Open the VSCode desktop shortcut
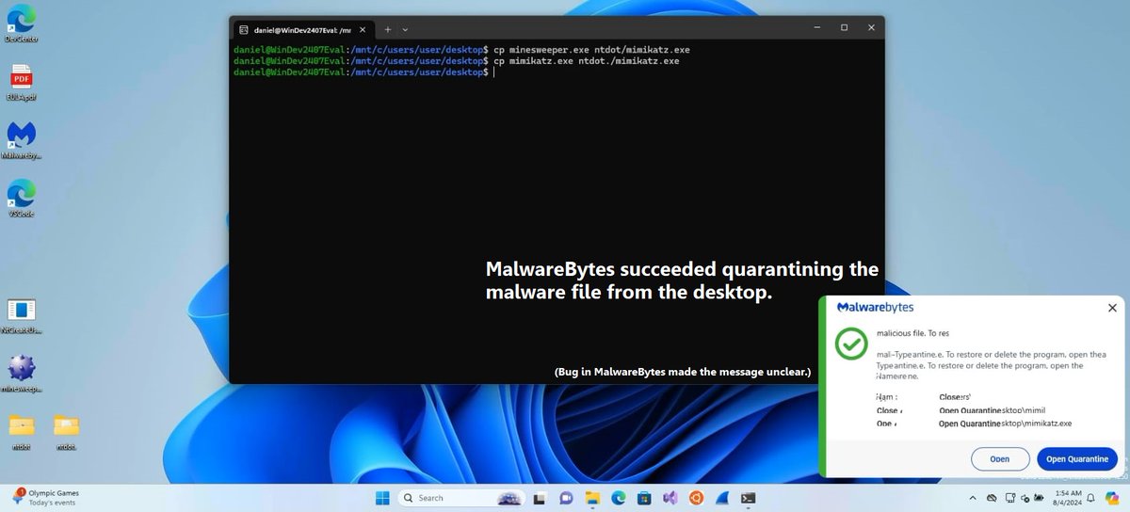Image resolution: width=1130 pixels, height=512 pixels. [21, 199]
